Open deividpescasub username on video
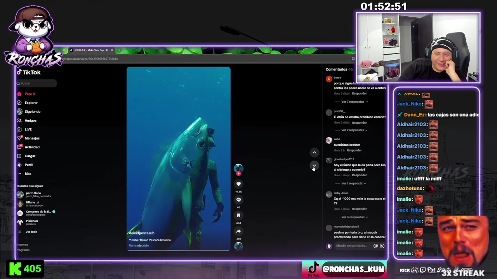Screen dimensions: 497x279 pyautogui.click(x=142, y=233)
